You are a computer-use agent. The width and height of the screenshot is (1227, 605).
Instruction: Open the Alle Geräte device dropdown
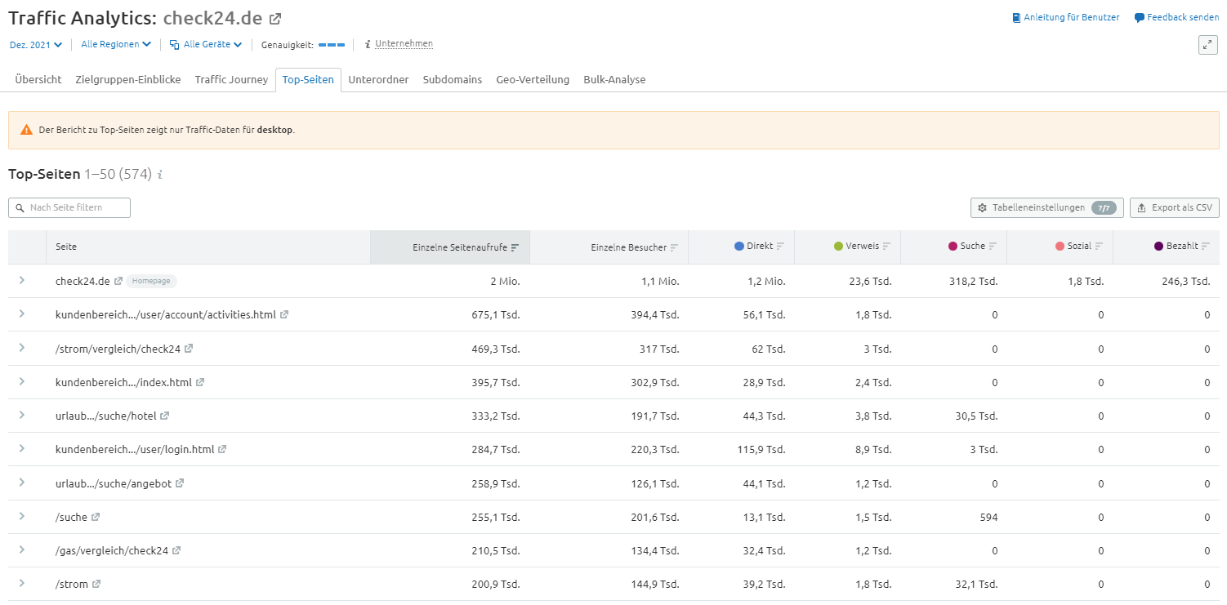pos(206,44)
